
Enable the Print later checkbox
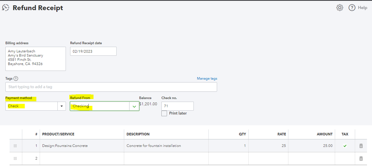(x=164, y=113)
